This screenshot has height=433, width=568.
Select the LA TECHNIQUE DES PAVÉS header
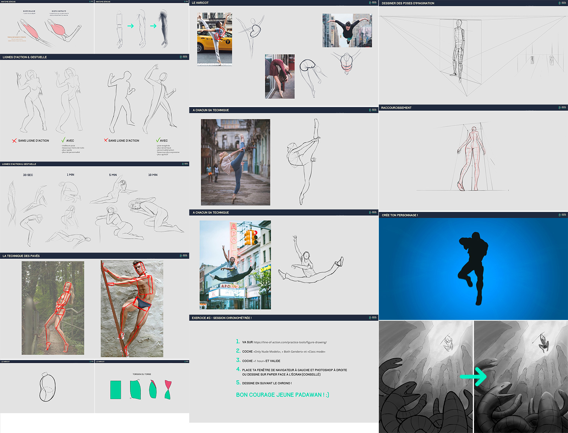tap(21, 256)
